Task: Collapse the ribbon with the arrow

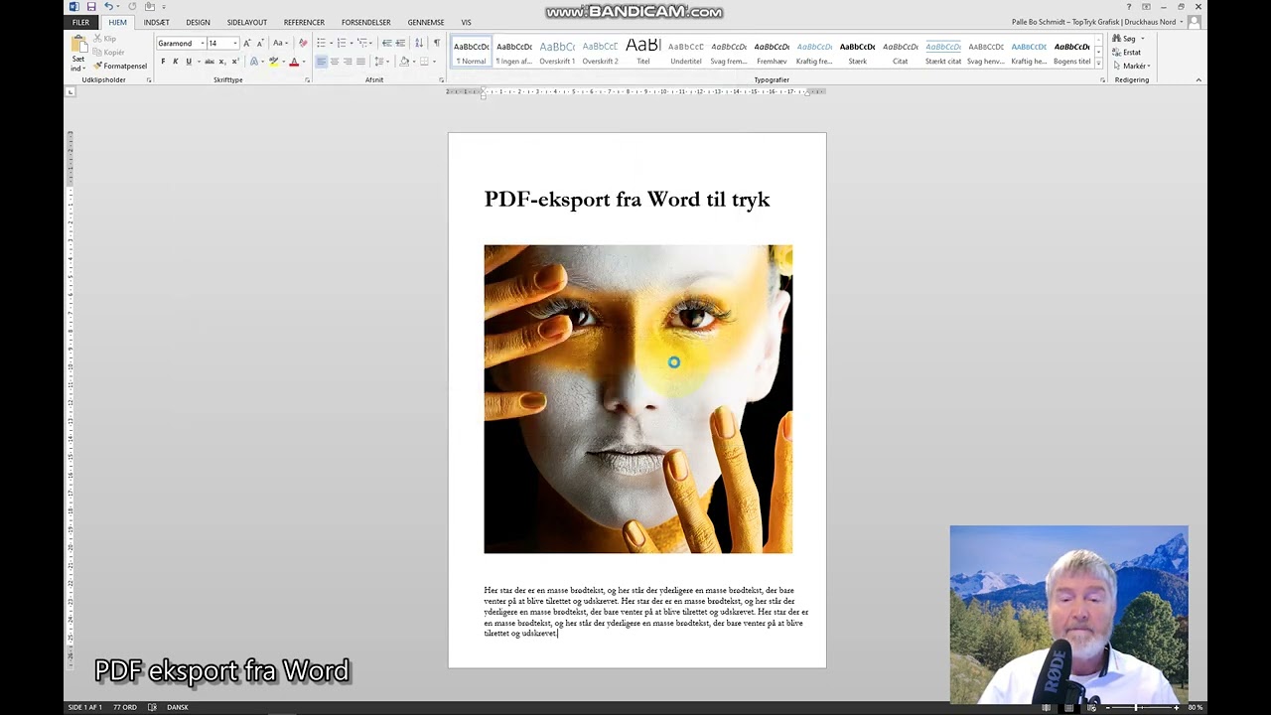Action: coord(1199,79)
